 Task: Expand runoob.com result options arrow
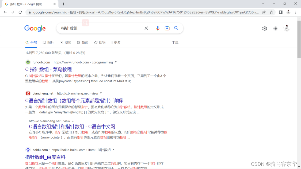click(116, 62)
